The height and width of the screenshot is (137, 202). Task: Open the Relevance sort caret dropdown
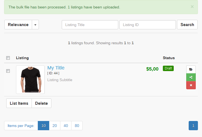pos(35,25)
